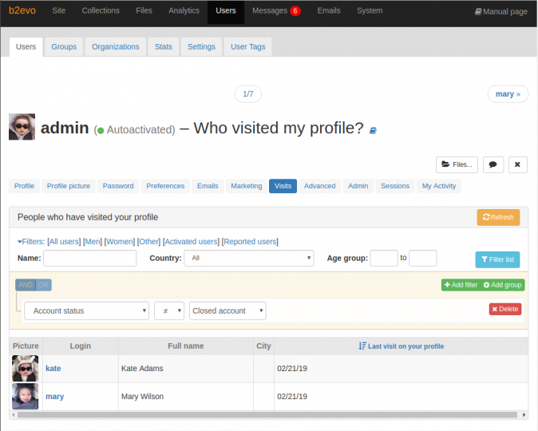Click the b2evo logo link
The image size is (538, 431).
22,10
